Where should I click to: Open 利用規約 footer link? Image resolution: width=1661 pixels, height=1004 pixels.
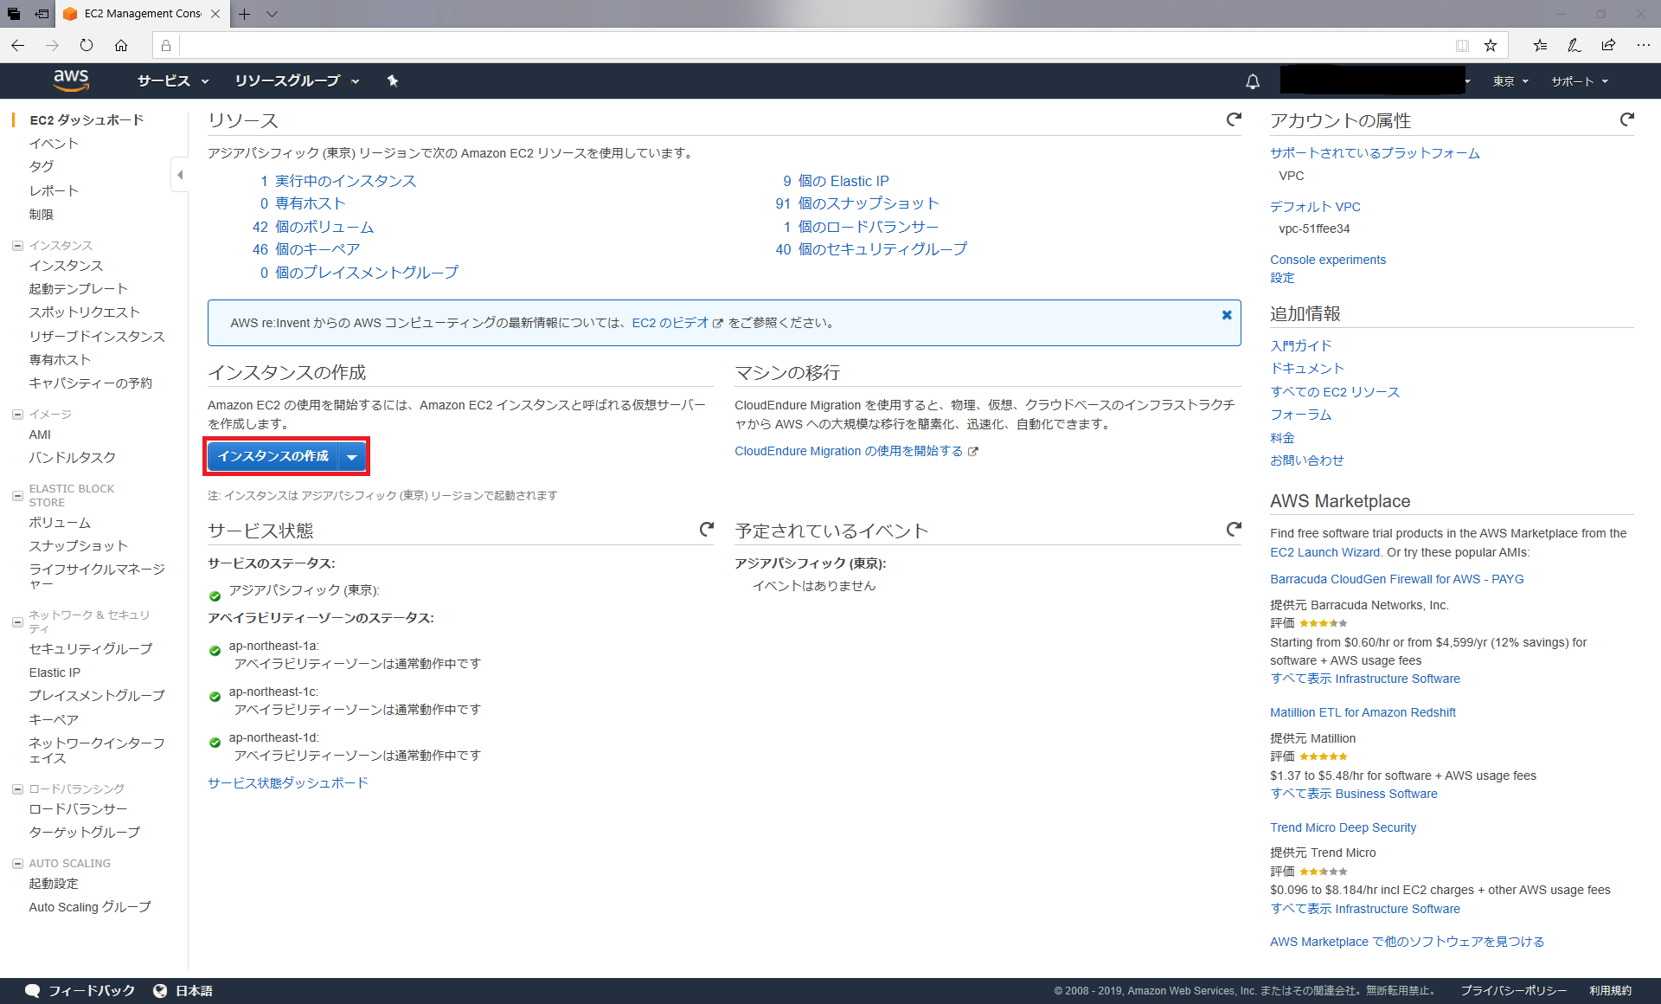(1610, 990)
